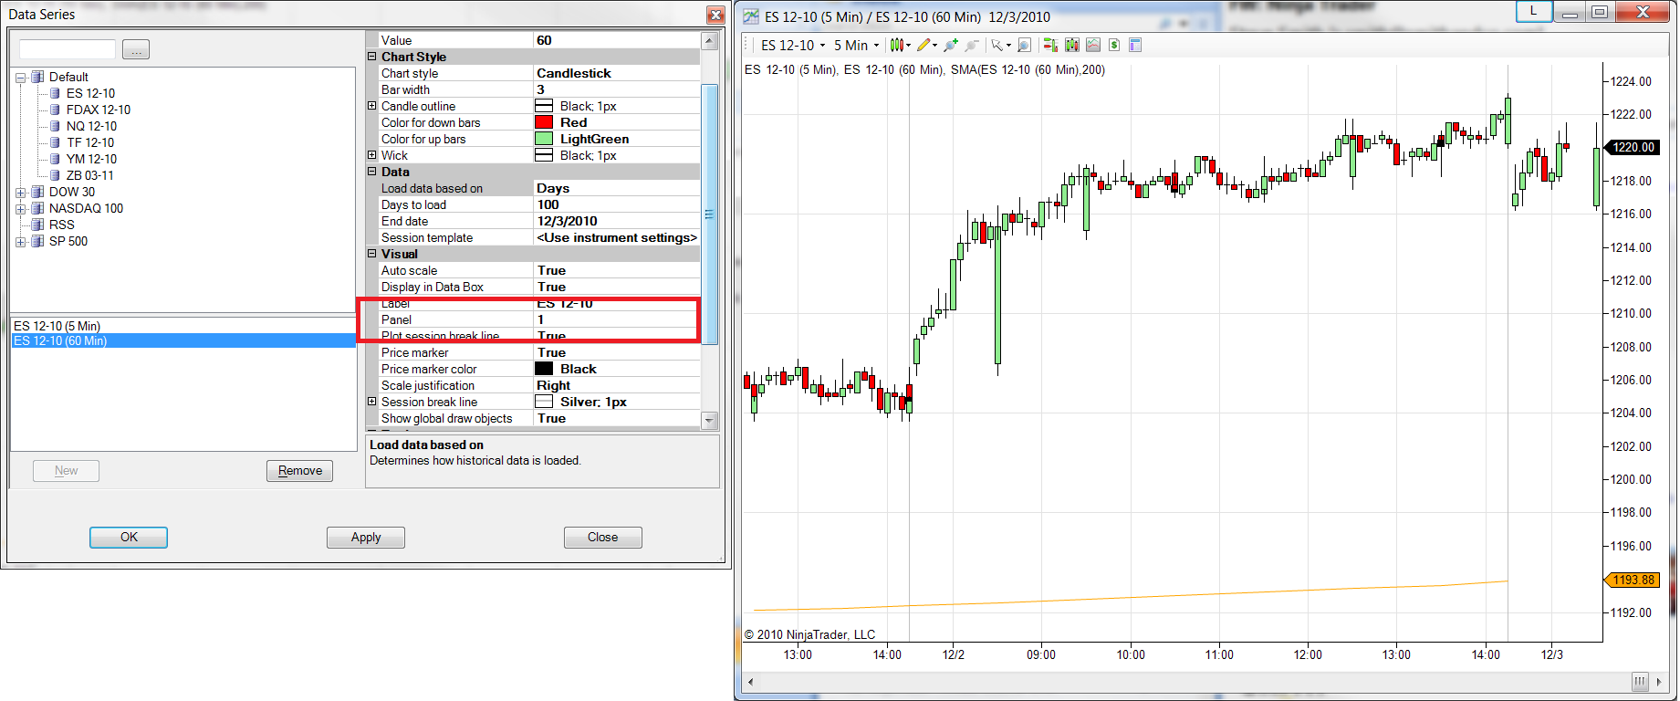
Task: Click the database icon beside FDAX 12-10
Action: tap(55, 110)
